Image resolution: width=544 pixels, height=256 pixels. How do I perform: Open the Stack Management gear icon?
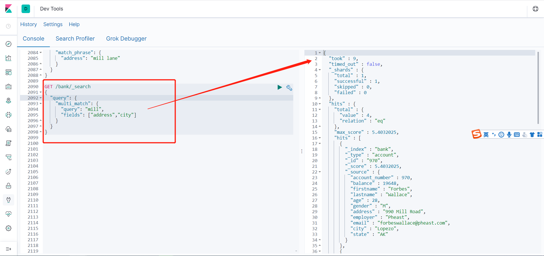tap(8, 228)
